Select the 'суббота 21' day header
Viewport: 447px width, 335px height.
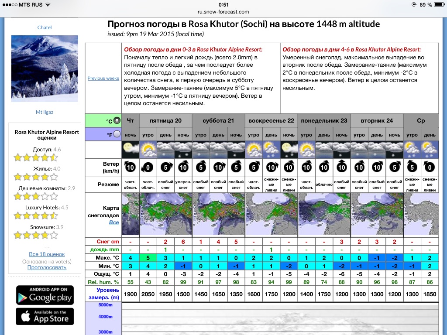[218, 120]
